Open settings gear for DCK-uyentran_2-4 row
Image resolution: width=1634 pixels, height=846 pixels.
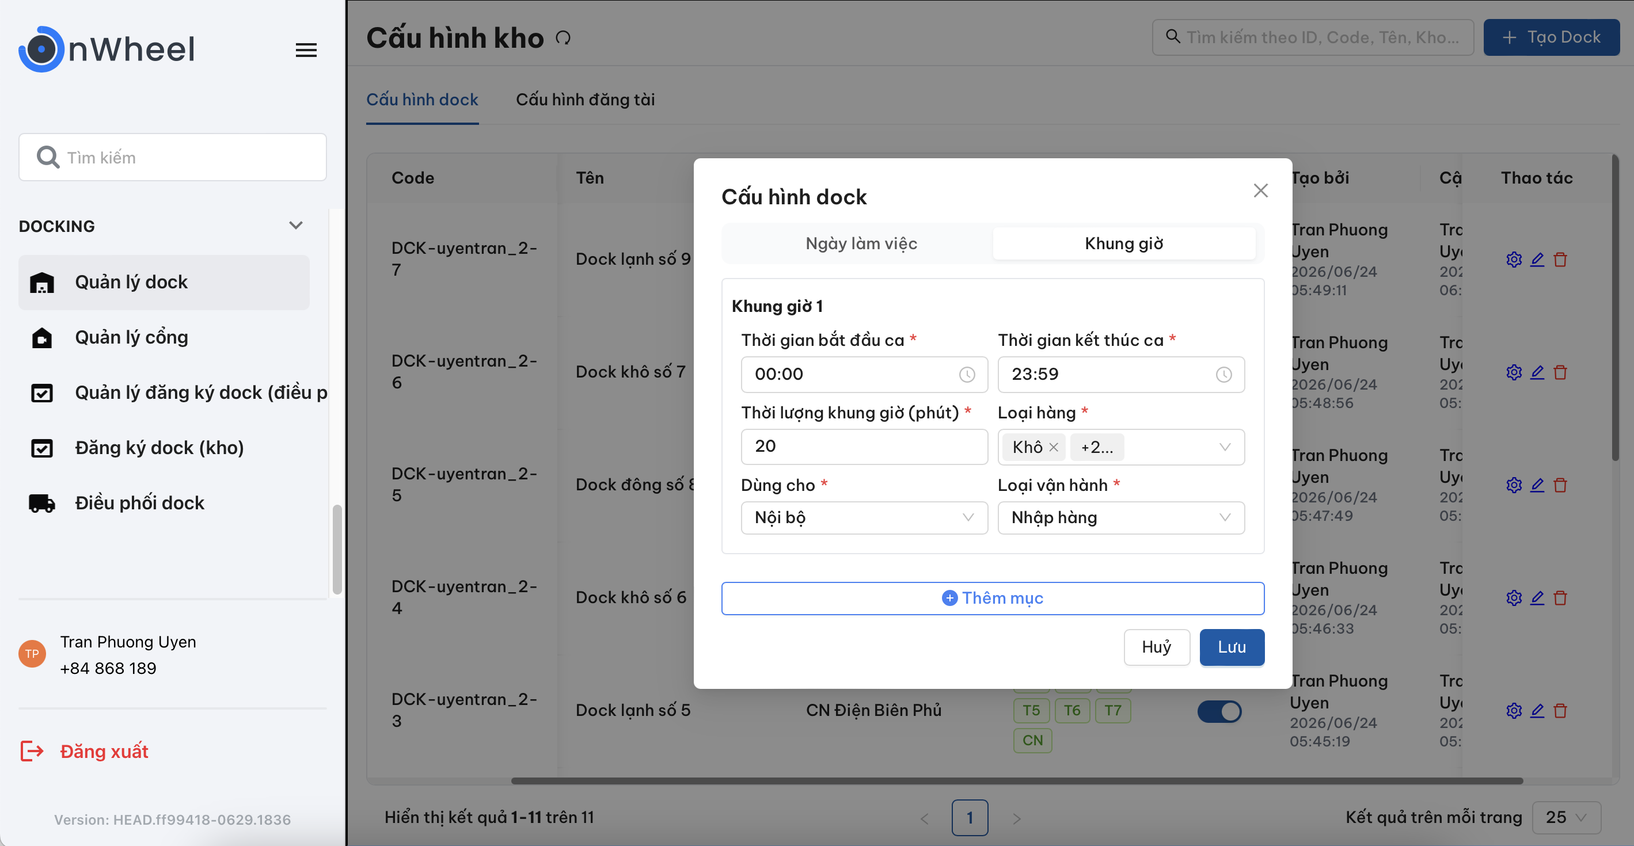click(x=1514, y=598)
